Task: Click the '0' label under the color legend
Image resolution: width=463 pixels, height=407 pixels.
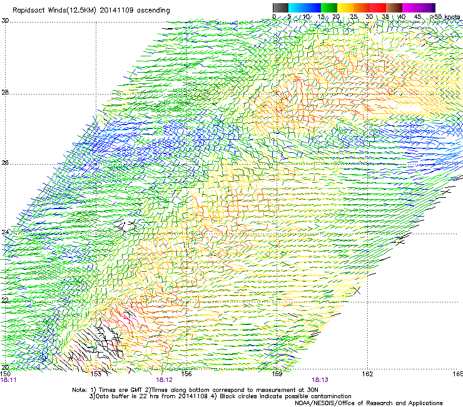Action: coord(274,16)
